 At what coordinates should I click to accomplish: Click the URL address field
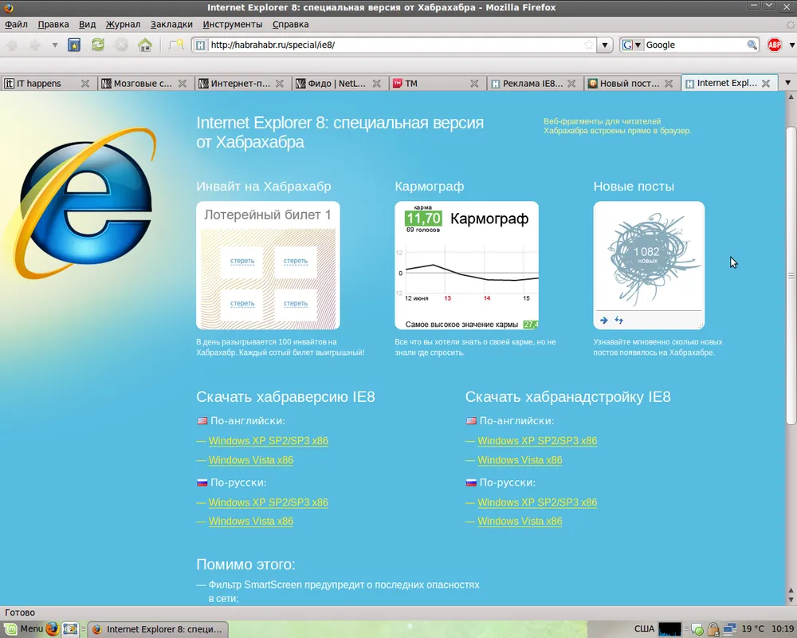pyautogui.click(x=394, y=45)
